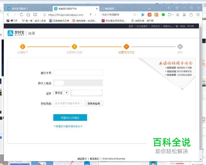The height and width of the screenshot is (165, 206).
Task: Open the reading view book icon
Action: point(35,15)
